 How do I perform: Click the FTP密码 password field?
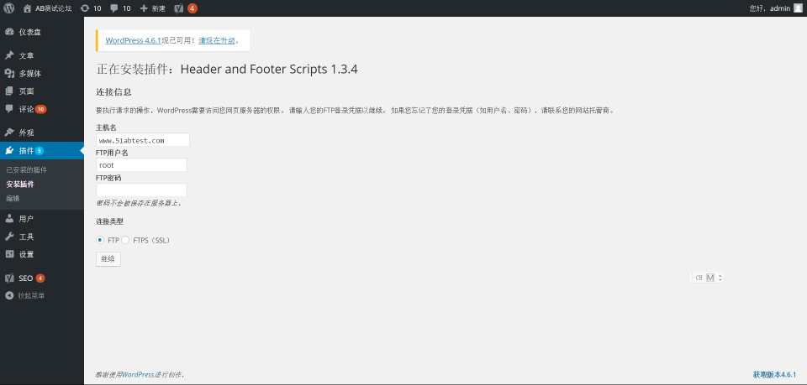141,190
